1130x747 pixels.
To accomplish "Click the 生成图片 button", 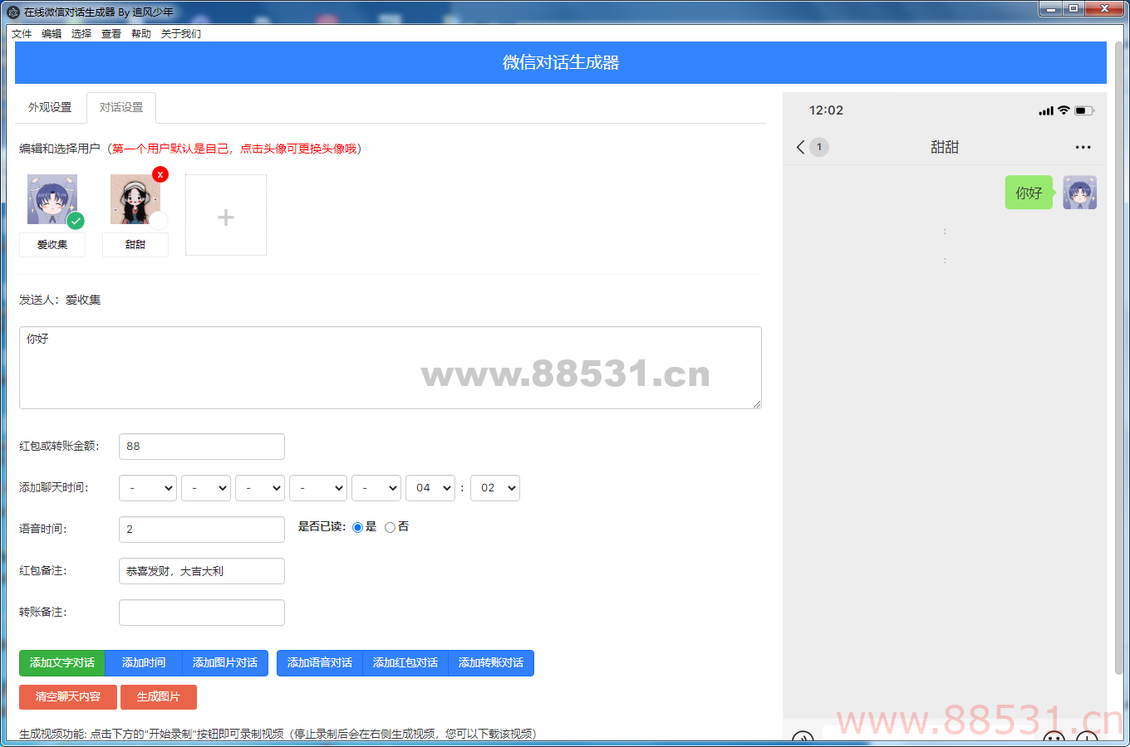I will [x=159, y=697].
